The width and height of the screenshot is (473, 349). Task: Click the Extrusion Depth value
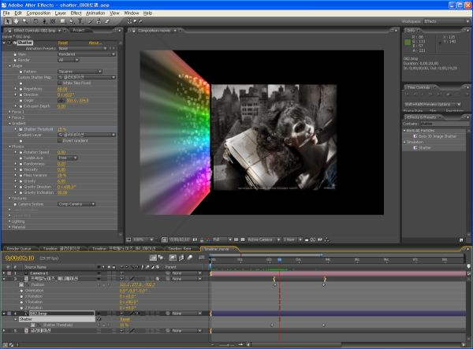click(61, 106)
